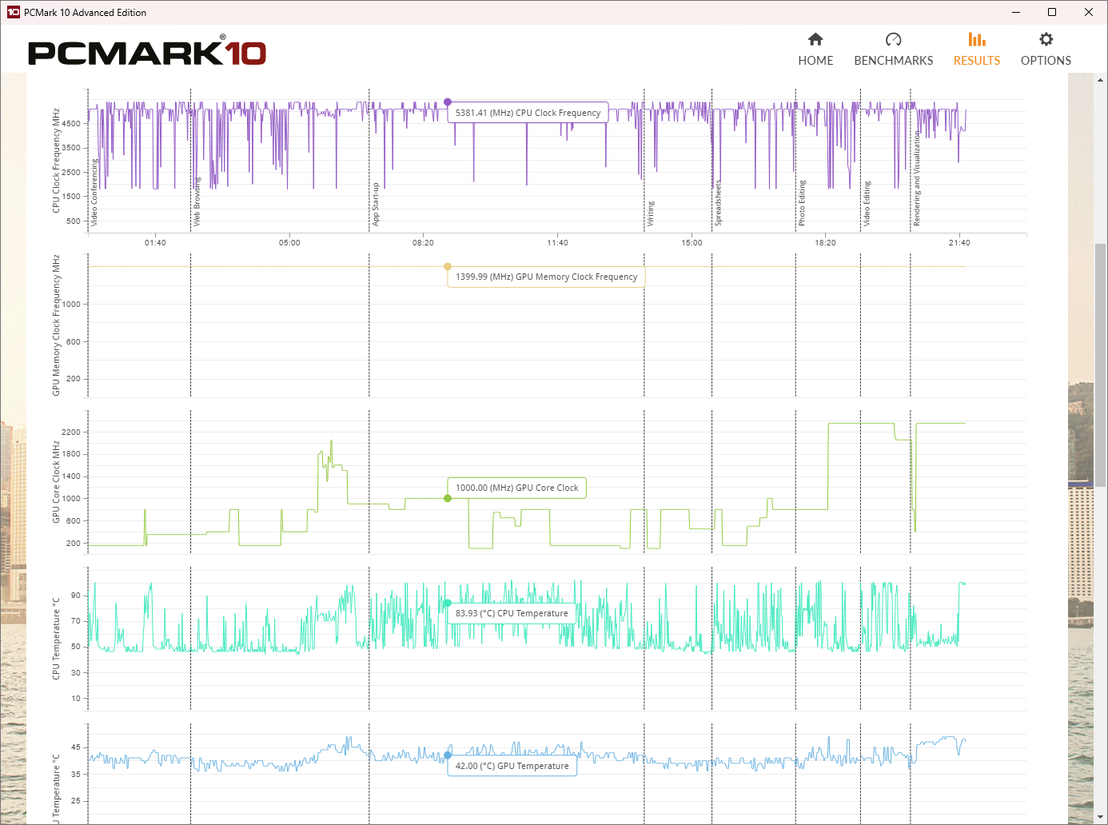Image resolution: width=1108 pixels, height=825 pixels.
Task: Click the 5381.41 MHz CPU Clock tooltip
Action: [528, 113]
